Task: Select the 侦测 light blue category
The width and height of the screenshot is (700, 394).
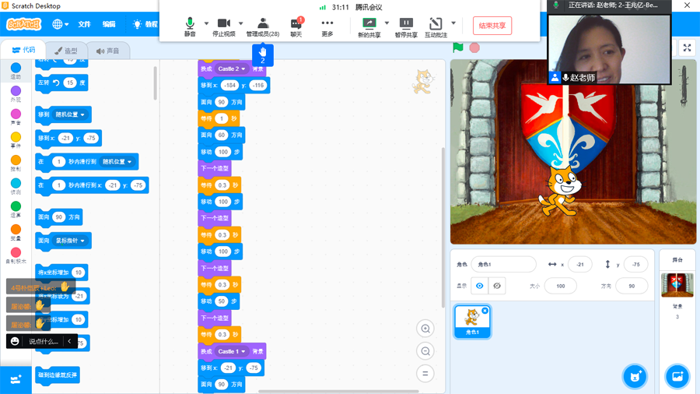Action: pos(16,186)
